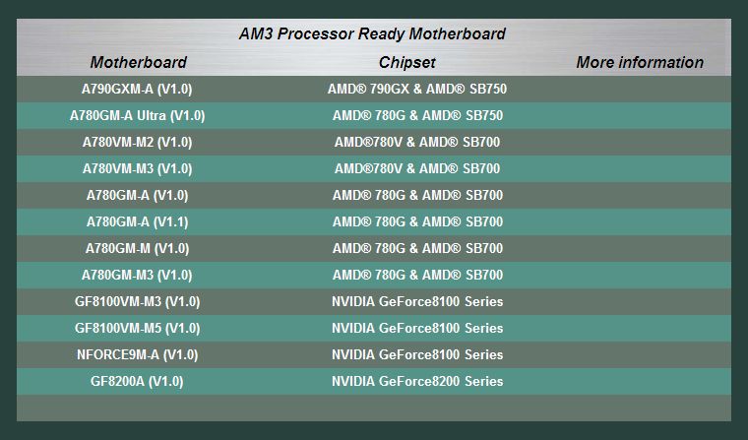Click NFORCE9M-A row's GeForce8100 Series chipset
The height and width of the screenshot is (440, 748).
point(417,355)
